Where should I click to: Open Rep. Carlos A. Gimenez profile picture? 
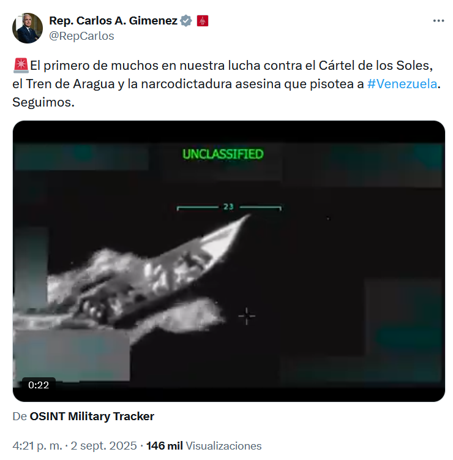[28, 28]
